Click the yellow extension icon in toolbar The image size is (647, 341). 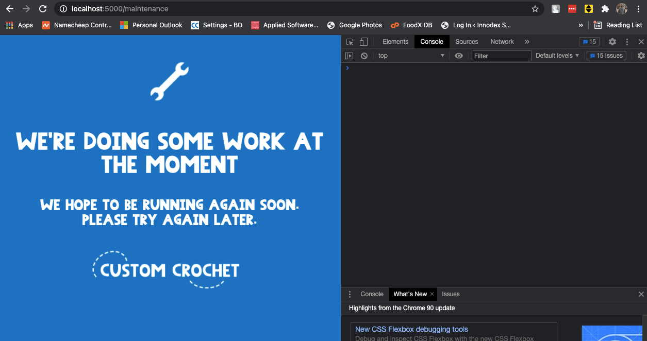tap(589, 9)
